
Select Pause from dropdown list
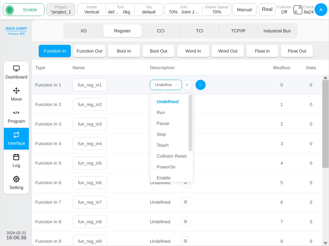[x=163, y=123]
